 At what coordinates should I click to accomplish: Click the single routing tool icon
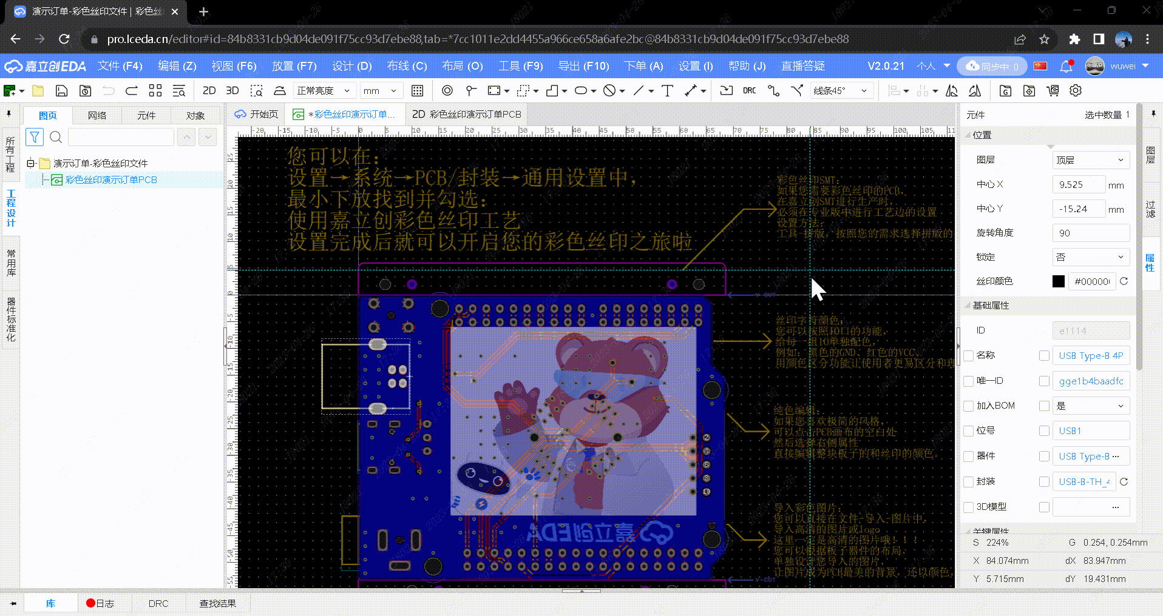[773, 91]
